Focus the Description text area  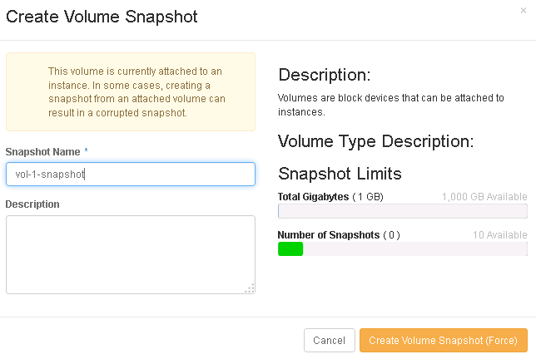coord(130,253)
